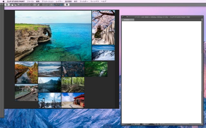Open the ファイル menu
206x128 pixels.
tap(30, 1)
